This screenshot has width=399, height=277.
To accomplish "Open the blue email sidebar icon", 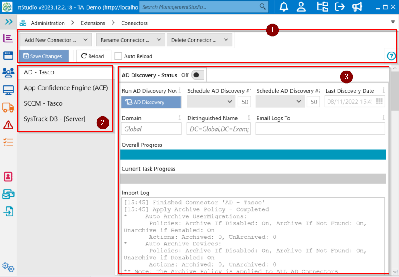I will [8, 194].
